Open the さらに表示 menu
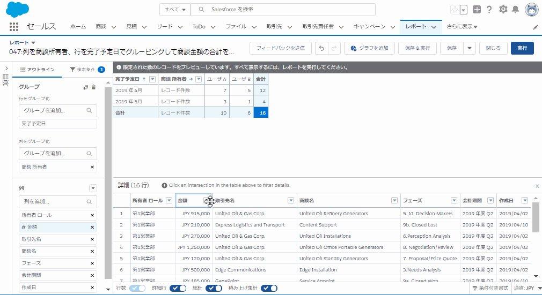 click(x=462, y=27)
